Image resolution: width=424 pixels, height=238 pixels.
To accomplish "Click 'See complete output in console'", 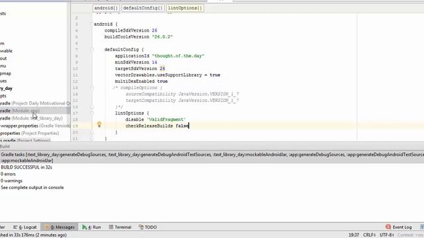I will click(32, 188).
